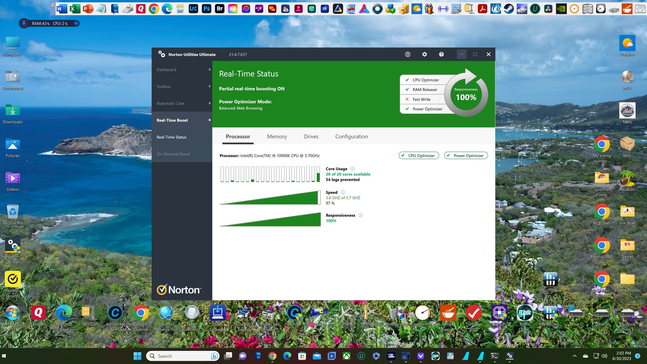This screenshot has width=647, height=364.
Task: Switch to the Drives tab
Action: point(311,136)
